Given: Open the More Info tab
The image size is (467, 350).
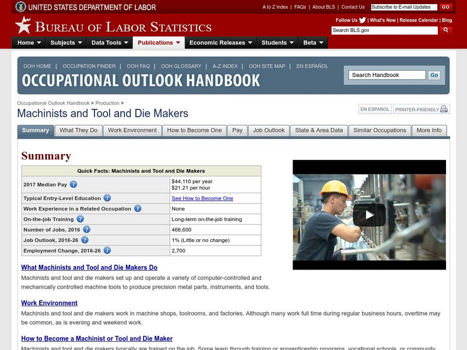Looking at the screenshot, I should [x=429, y=130].
